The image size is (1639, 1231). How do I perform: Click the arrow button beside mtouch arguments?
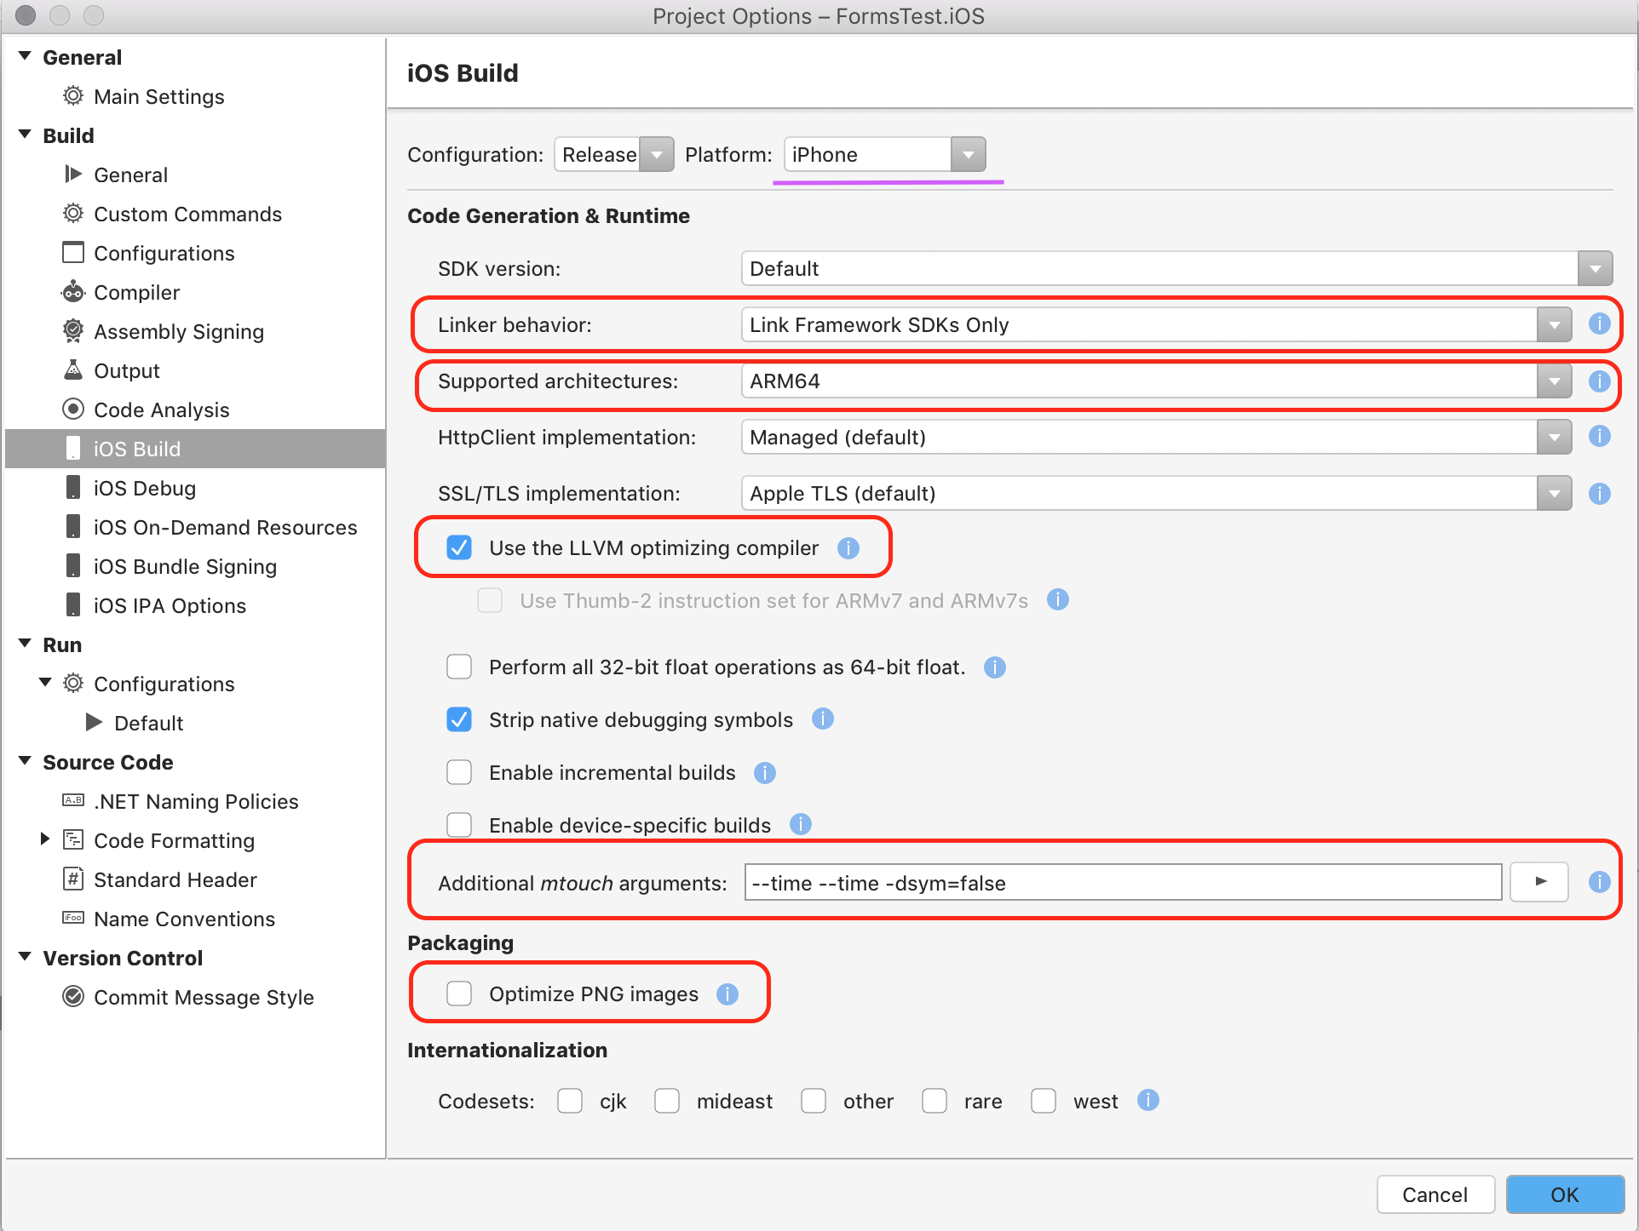coord(1539,882)
